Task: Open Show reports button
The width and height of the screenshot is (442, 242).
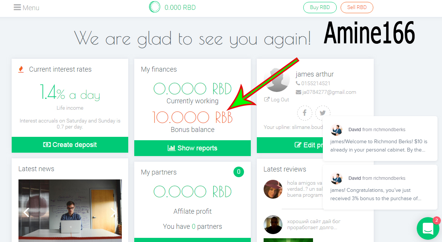Action: coord(193,148)
